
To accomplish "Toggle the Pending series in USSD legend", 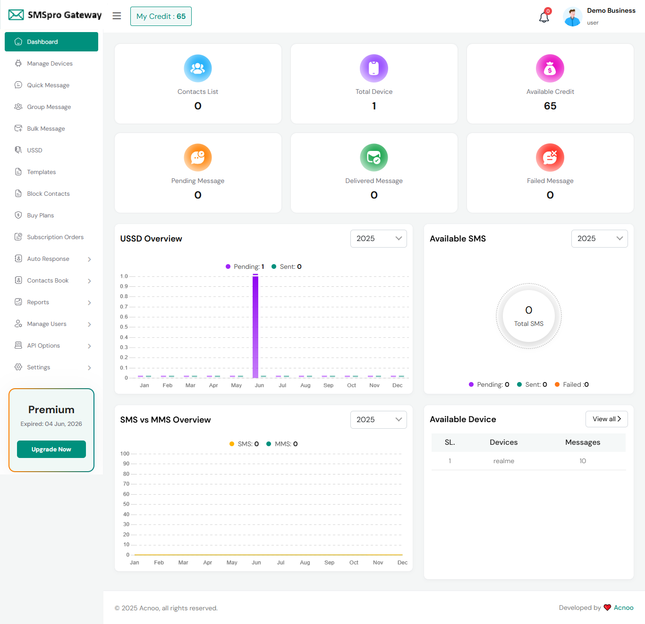I will (x=245, y=266).
